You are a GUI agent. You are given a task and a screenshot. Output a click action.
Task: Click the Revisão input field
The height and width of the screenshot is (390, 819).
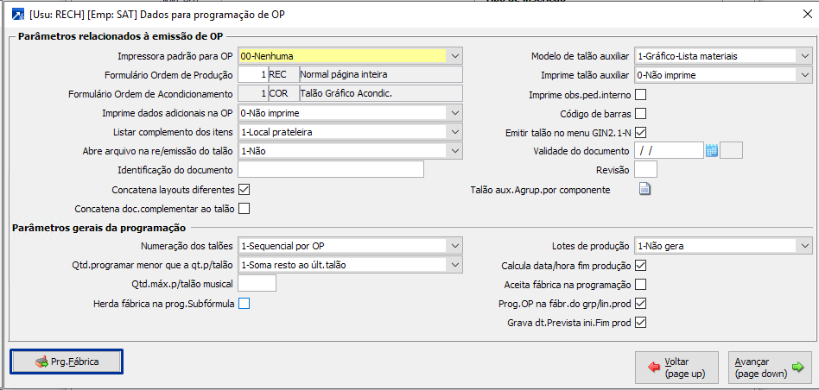coord(645,170)
